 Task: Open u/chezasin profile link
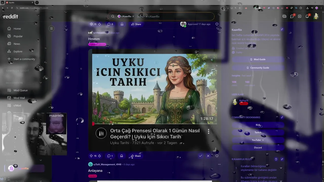(x=99, y=33)
